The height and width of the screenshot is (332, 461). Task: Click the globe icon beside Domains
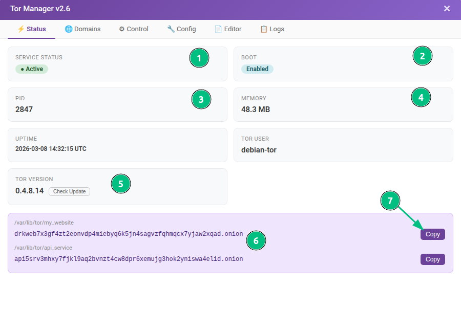coord(69,29)
